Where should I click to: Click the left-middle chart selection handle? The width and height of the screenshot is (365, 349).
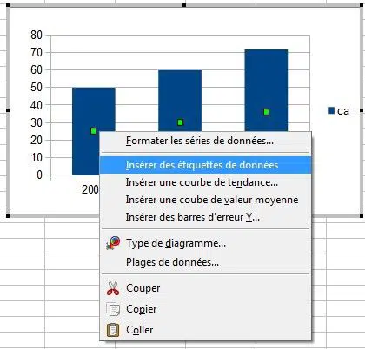(x=8, y=110)
